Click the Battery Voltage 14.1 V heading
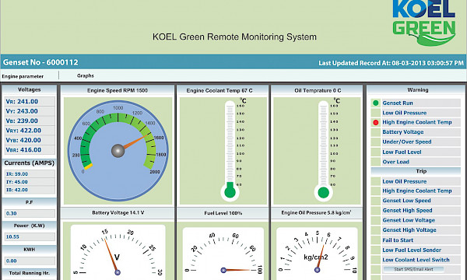The height and width of the screenshot is (280, 467). (x=118, y=213)
